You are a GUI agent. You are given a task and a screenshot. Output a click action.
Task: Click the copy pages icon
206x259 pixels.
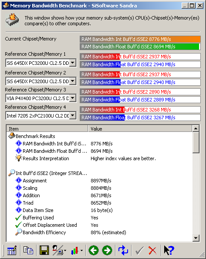[28, 250]
